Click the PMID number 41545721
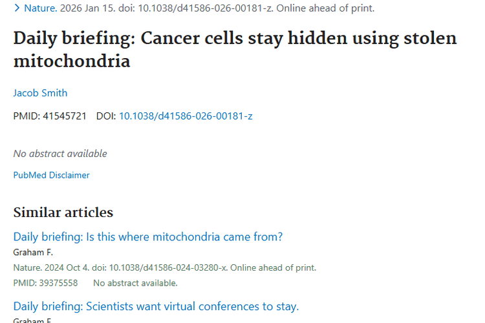The width and height of the screenshot is (485, 323). click(65, 116)
